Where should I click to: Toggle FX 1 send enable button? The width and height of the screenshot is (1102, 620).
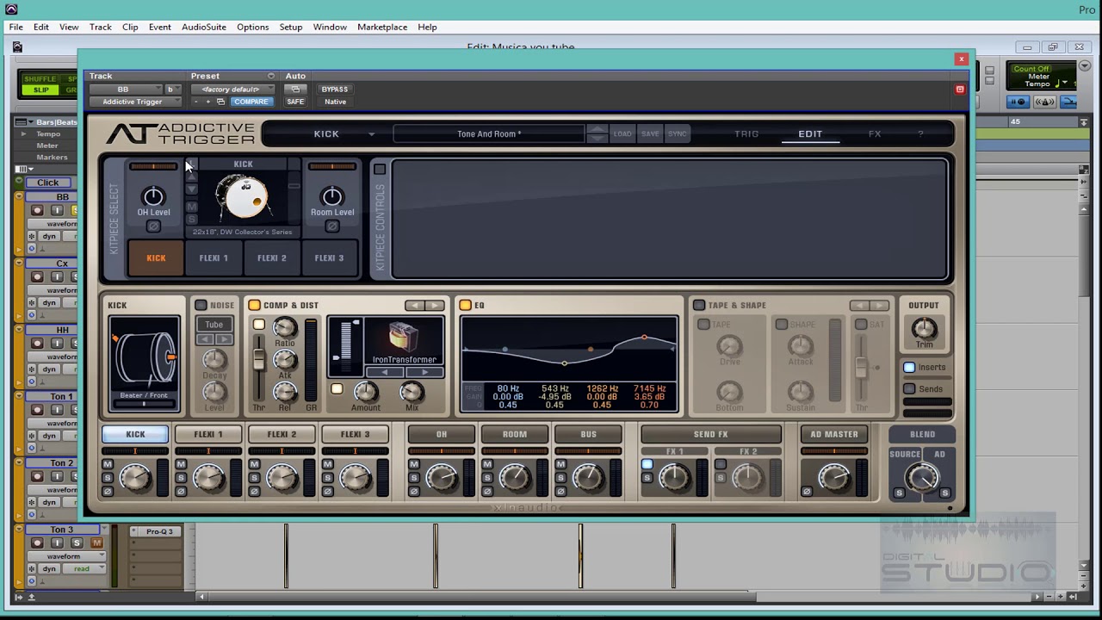point(647,465)
